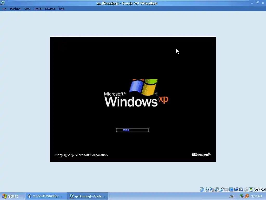This screenshot has width=266, height=200.
Task: Open the File menu
Action: click(4, 9)
